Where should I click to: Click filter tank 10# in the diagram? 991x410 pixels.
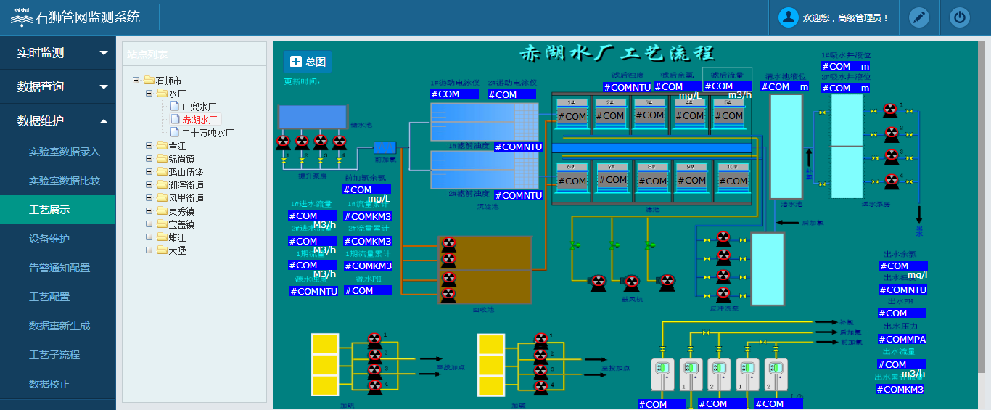732,179
